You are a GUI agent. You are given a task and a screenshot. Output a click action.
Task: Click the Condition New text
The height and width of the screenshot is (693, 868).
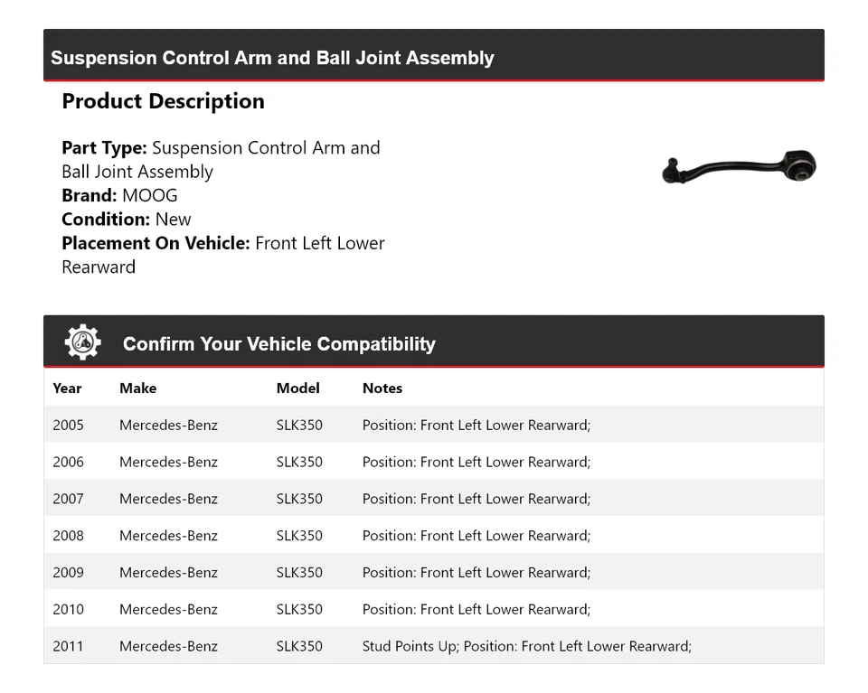click(x=127, y=219)
